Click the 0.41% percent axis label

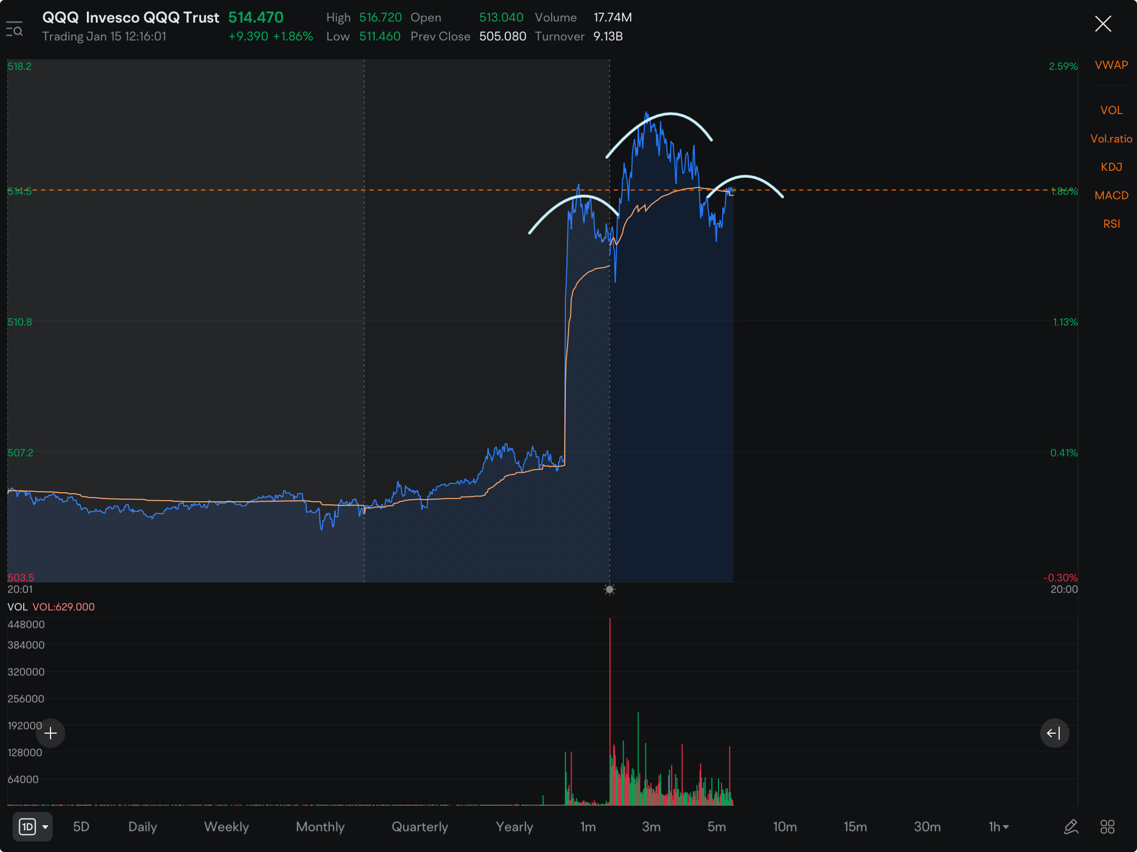[1064, 453]
